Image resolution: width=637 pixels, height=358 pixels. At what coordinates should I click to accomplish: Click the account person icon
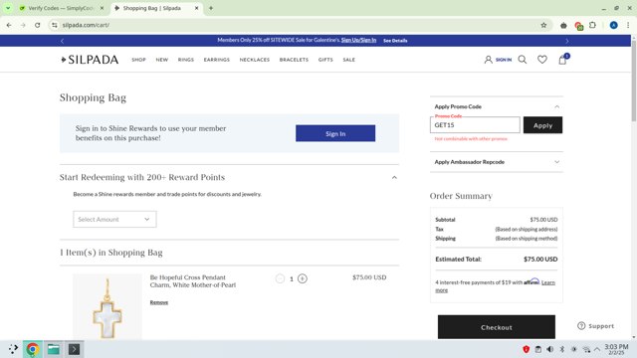coord(488,60)
